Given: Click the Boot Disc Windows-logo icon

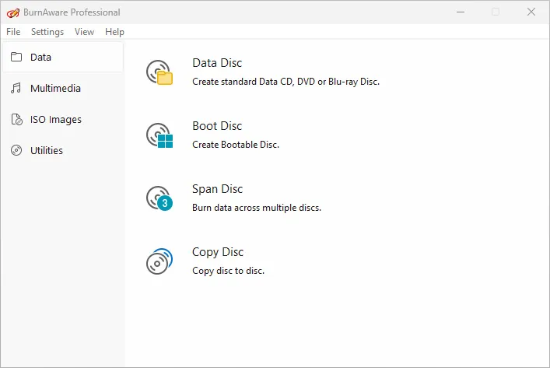Looking at the screenshot, I should coord(159,135).
